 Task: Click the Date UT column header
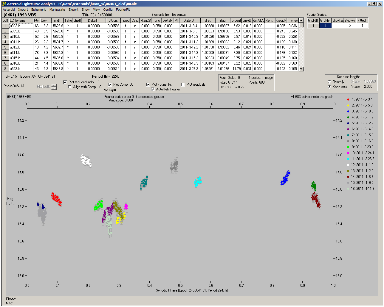pyautogui.click(x=190, y=21)
